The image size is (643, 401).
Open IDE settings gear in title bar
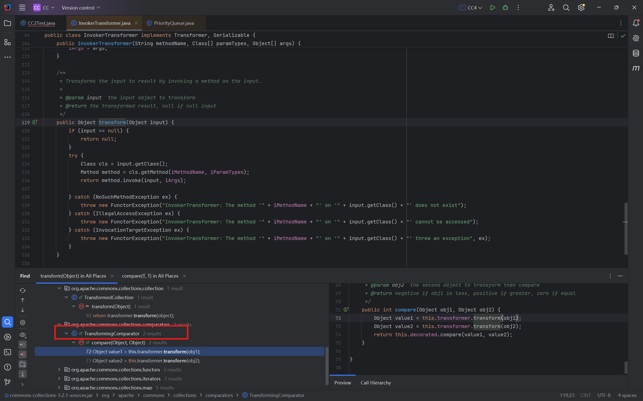click(x=581, y=8)
